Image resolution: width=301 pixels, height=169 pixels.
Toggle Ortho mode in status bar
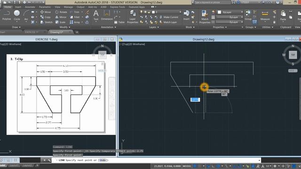coord(213,166)
